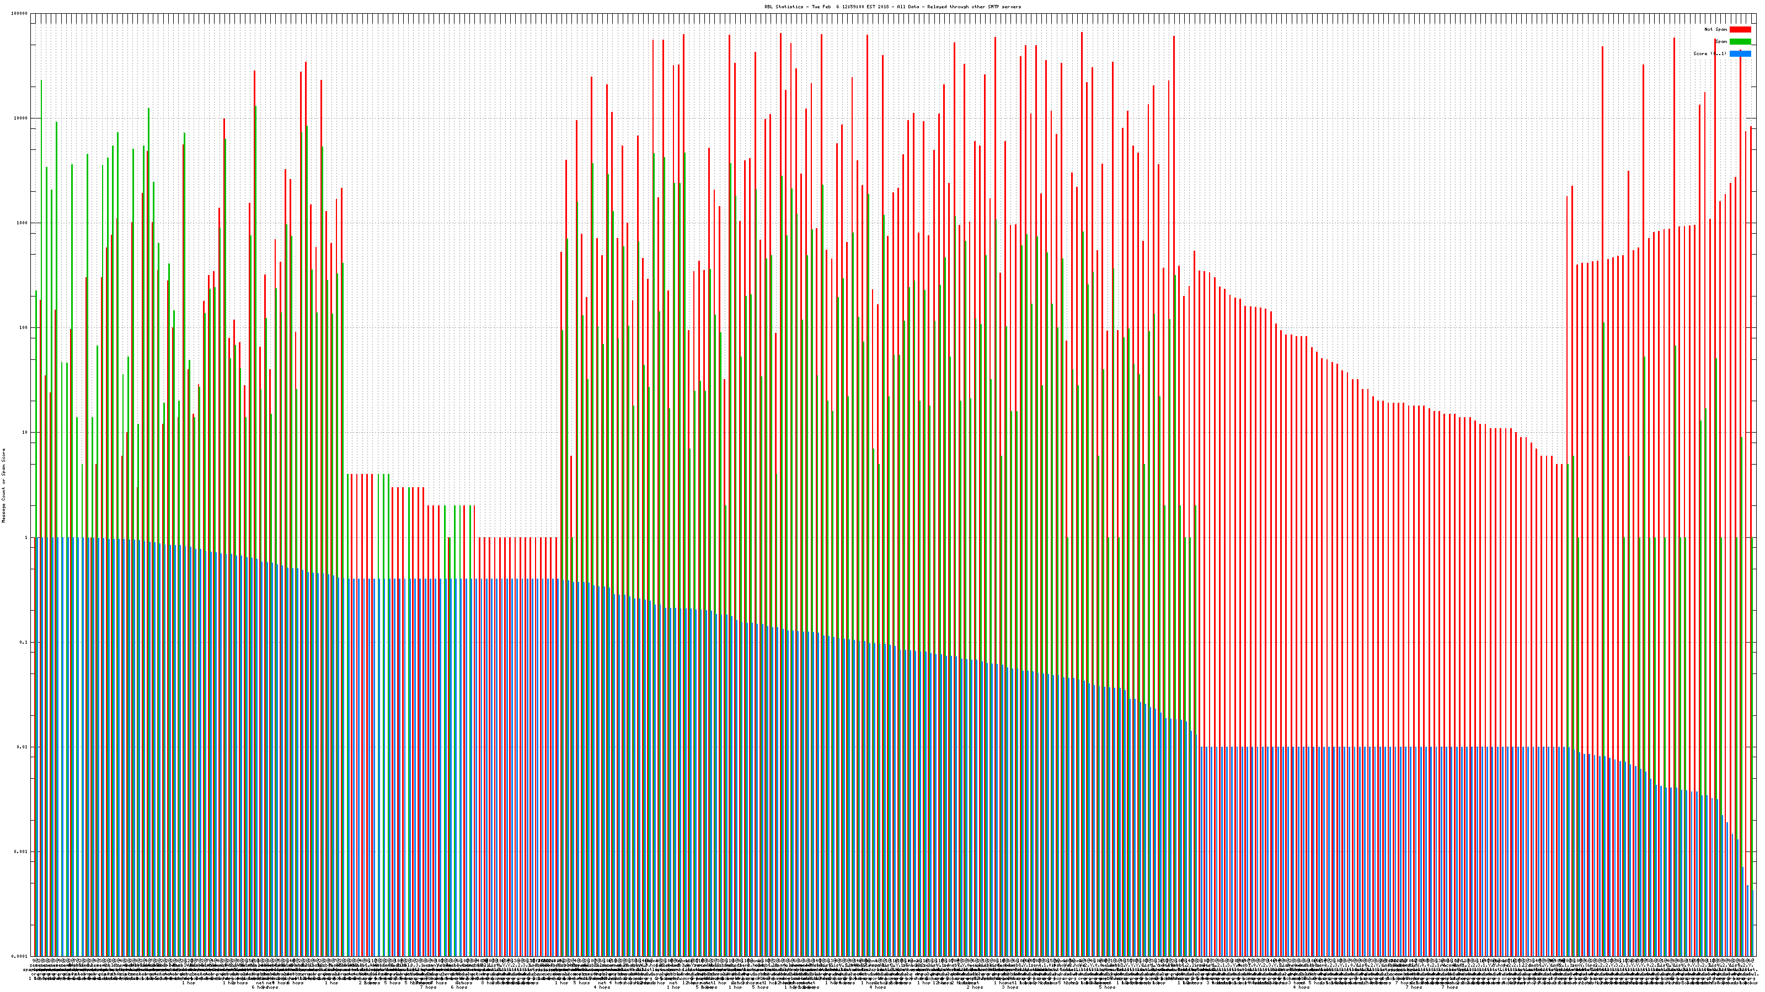Click the 0.1 y-axis tick label
The height and width of the screenshot is (992, 1765).
tap(24, 642)
